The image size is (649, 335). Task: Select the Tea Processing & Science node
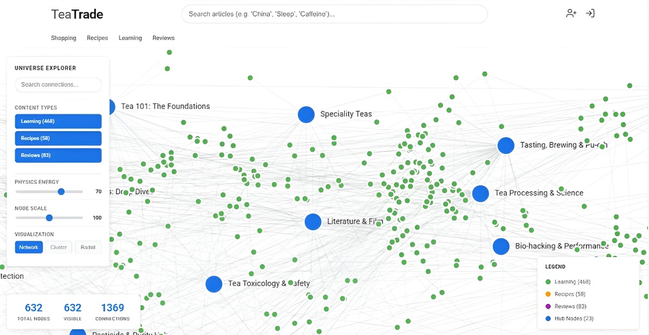pos(480,193)
